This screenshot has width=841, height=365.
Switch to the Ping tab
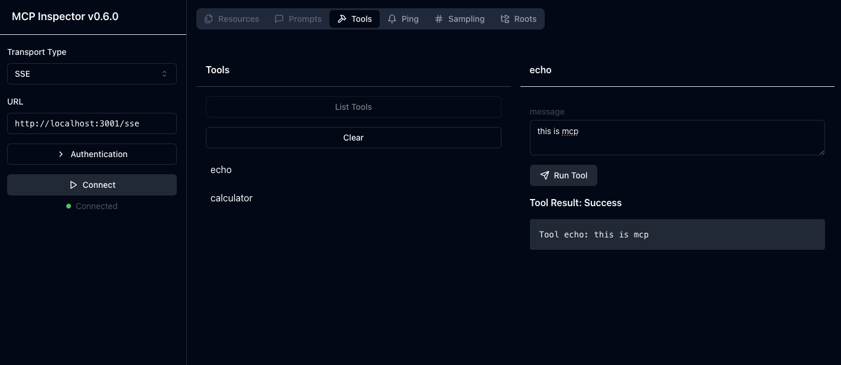coord(403,18)
